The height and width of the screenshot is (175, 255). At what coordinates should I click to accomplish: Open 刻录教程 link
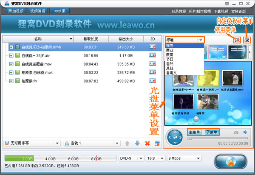(178, 11)
